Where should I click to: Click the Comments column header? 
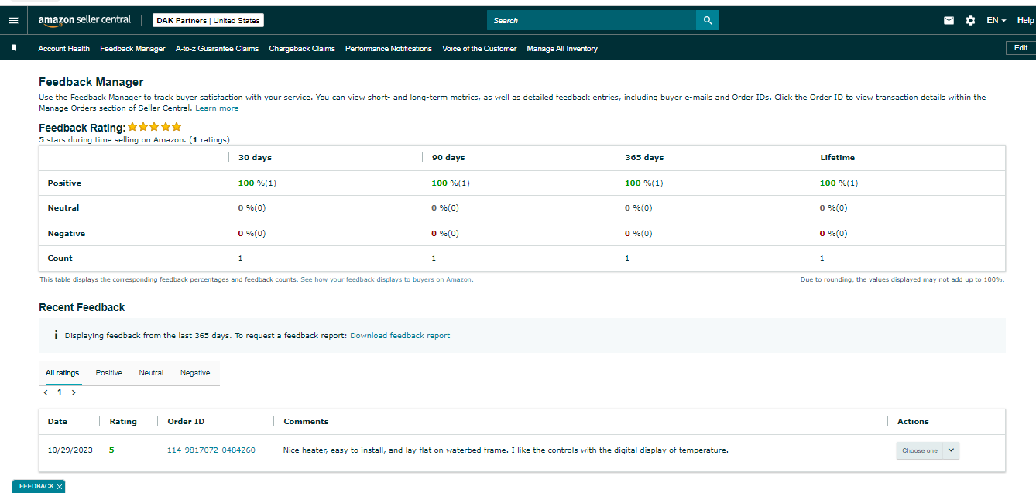pos(306,422)
